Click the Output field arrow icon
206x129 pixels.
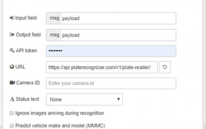(x=12, y=35)
